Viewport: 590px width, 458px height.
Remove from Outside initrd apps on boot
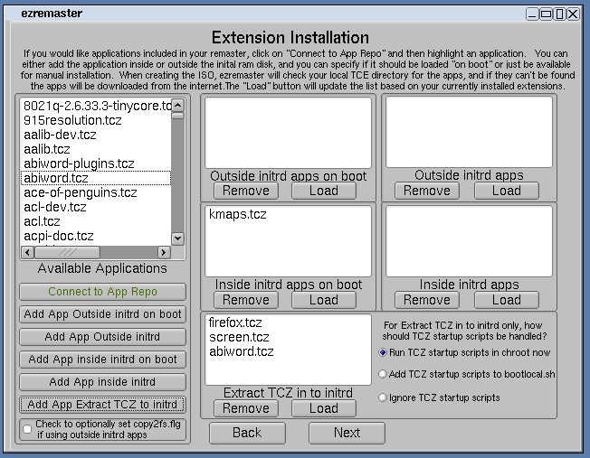click(245, 191)
